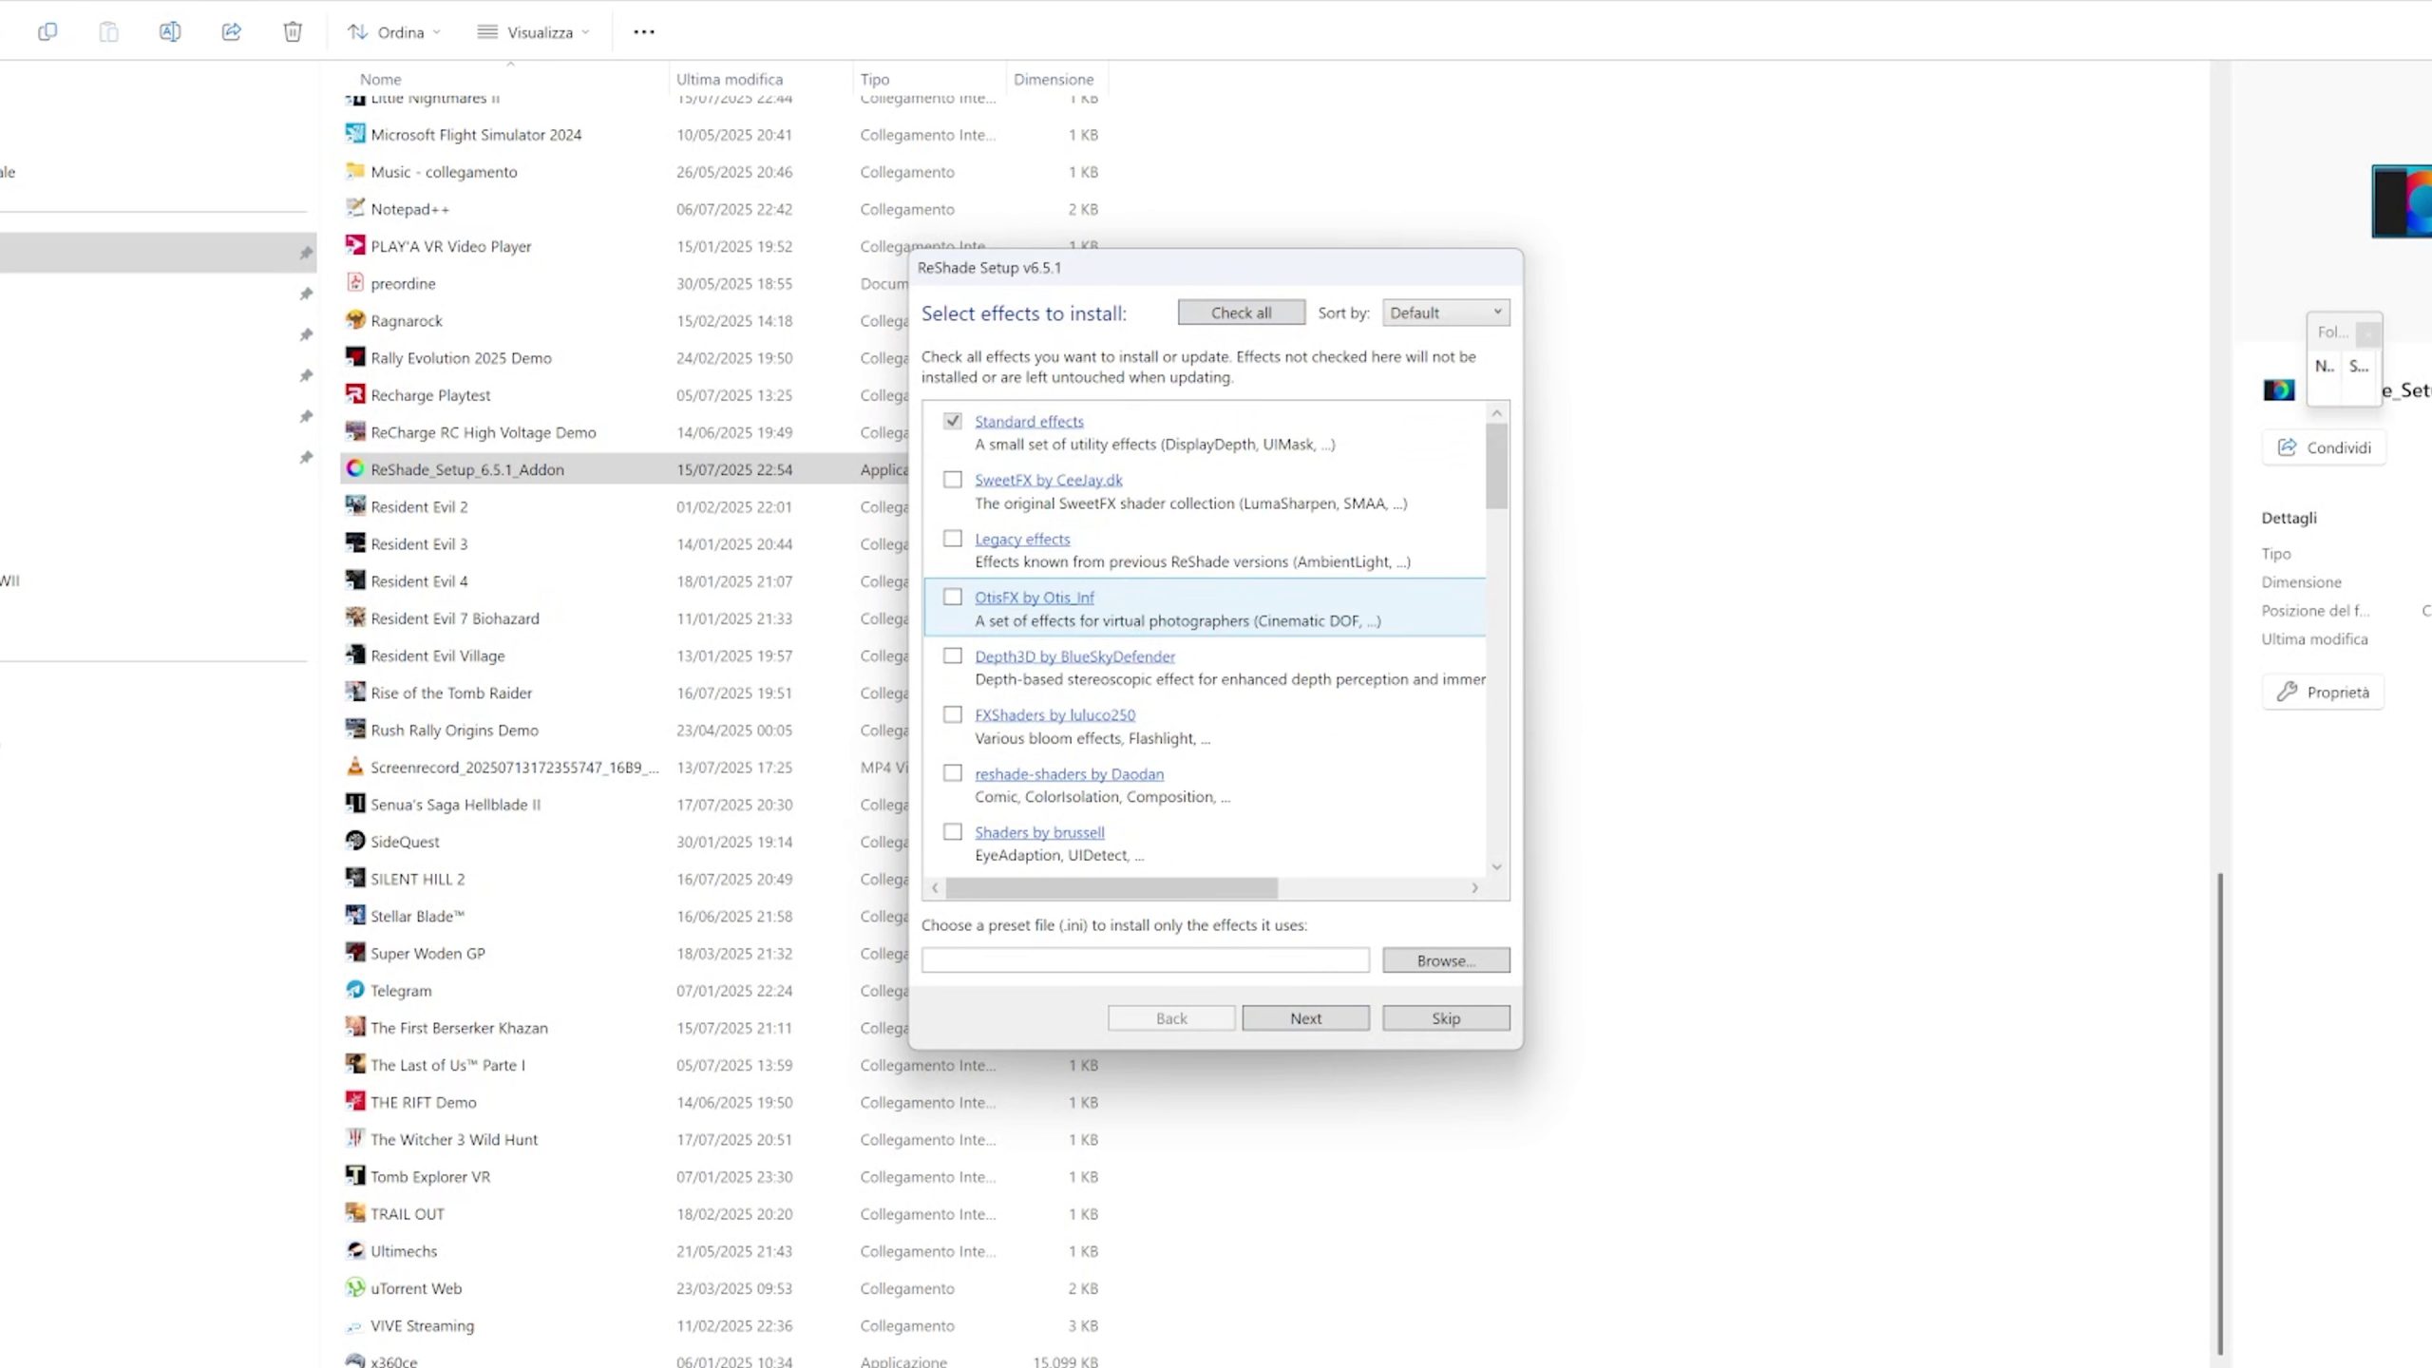2432x1368 pixels.
Task: Expand the Visualizza view menu
Action: coord(533,31)
